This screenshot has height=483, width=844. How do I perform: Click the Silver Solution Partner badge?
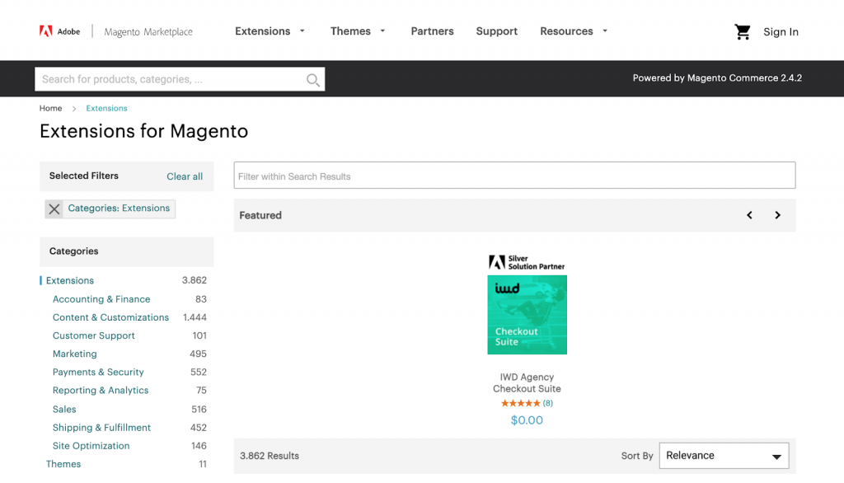tap(527, 261)
